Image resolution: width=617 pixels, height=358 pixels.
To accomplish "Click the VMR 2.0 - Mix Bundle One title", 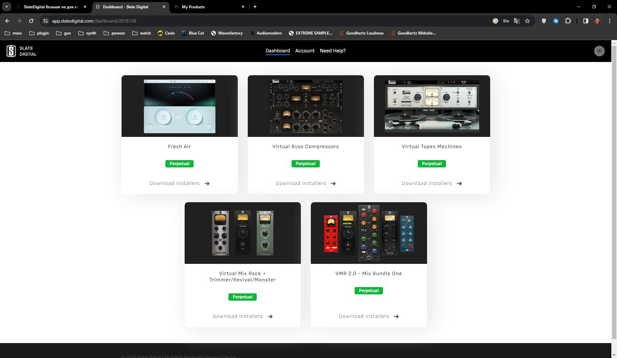I will pyautogui.click(x=369, y=273).
